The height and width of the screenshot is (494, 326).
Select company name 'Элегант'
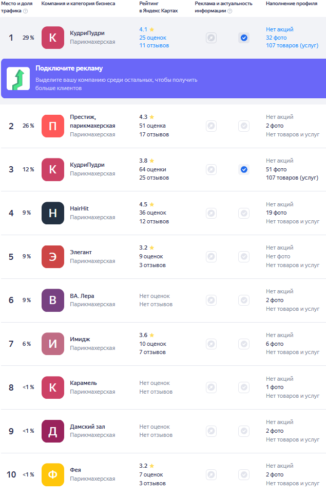(x=81, y=252)
